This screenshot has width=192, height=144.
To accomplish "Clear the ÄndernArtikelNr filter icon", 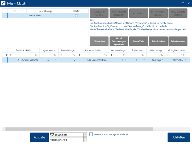I will (105, 55).
